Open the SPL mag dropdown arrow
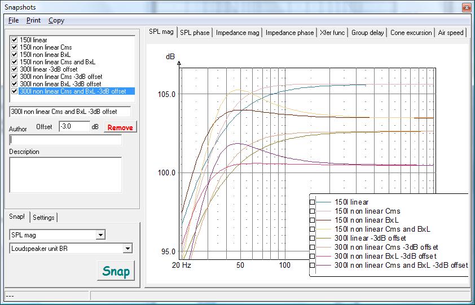This screenshot has width=475, height=305. click(100, 235)
